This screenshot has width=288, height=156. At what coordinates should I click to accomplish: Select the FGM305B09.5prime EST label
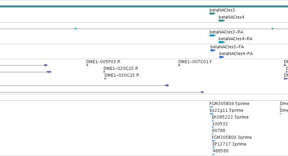229,104
